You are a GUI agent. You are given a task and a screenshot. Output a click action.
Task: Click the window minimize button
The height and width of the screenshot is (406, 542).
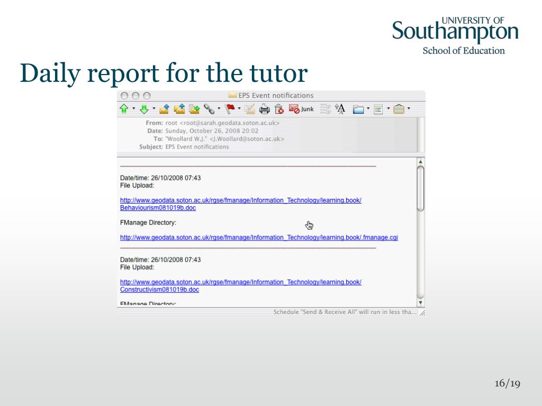(x=135, y=96)
